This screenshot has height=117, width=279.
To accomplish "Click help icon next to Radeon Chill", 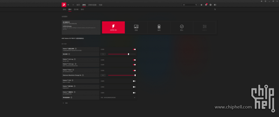I will coord(72,80).
